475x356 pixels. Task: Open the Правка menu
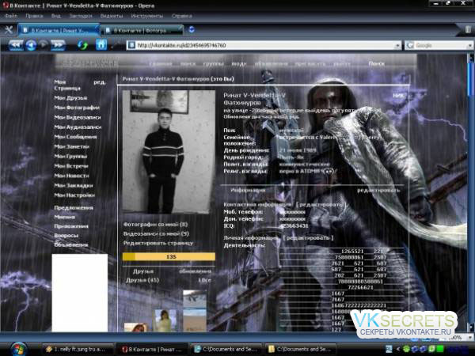(34, 16)
